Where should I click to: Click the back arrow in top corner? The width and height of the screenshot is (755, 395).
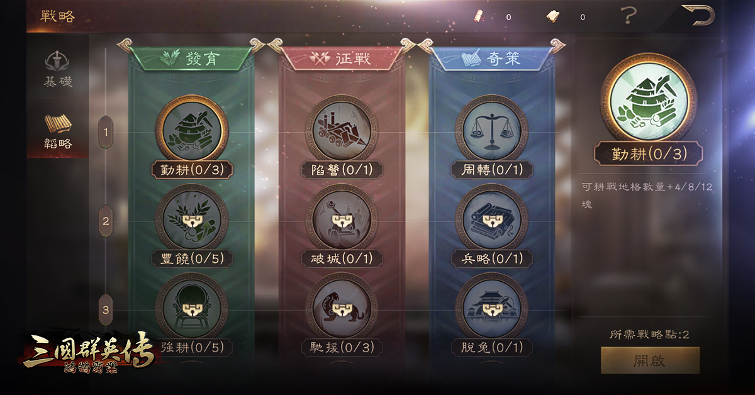click(x=698, y=15)
